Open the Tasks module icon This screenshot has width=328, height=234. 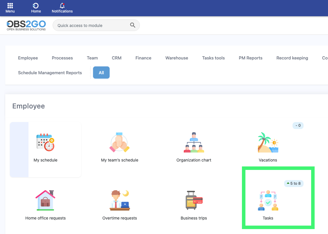pos(268,200)
